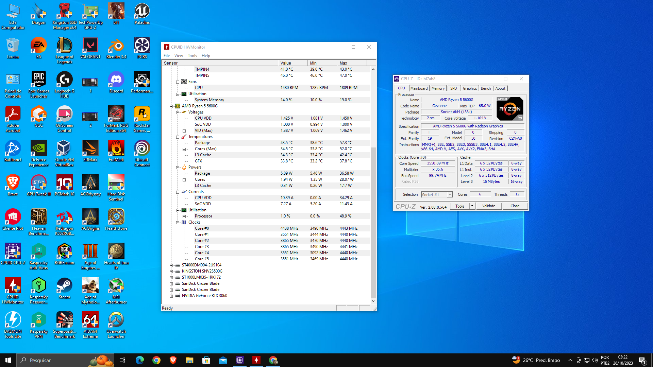Launch the EA app shortcut
The image size is (653, 367).
tap(38, 48)
